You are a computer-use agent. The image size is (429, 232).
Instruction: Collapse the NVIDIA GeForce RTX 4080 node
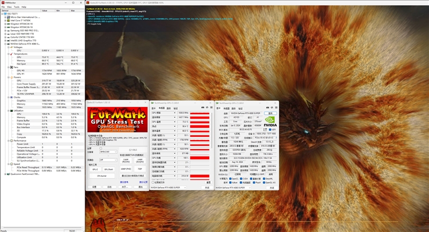point(5,44)
